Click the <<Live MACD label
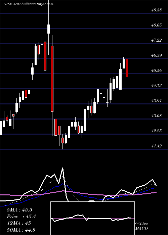The height and width of the screenshot is (235, 168). [x=141, y=226]
